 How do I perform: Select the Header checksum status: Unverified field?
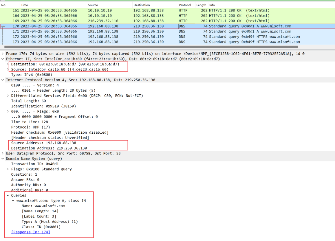tap(50, 138)
